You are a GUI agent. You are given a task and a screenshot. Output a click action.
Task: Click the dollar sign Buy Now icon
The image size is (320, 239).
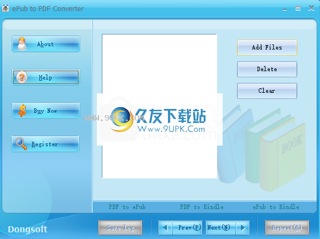click(x=22, y=111)
